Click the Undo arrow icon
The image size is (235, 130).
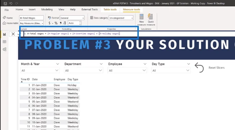point(11,4)
